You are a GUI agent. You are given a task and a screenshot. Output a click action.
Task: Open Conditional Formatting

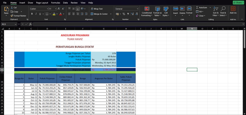pos(147,12)
